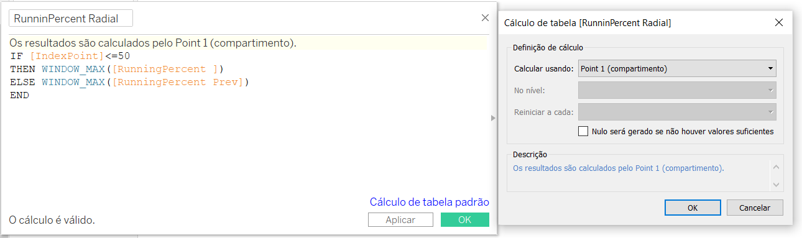802x238 pixels.
Task: Confirm with the green OK button
Action: (x=465, y=220)
